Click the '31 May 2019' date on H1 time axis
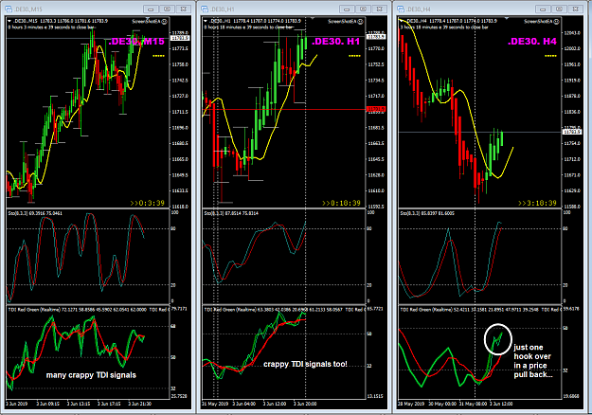Image resolution: width=592 pixels, height=415 pixels. pos(215,404)
